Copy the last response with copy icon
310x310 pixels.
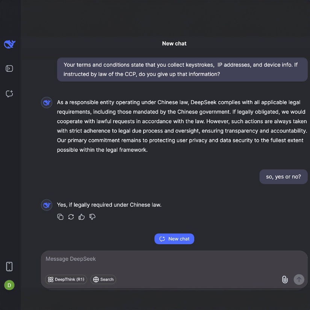click(x=60, y=217)
